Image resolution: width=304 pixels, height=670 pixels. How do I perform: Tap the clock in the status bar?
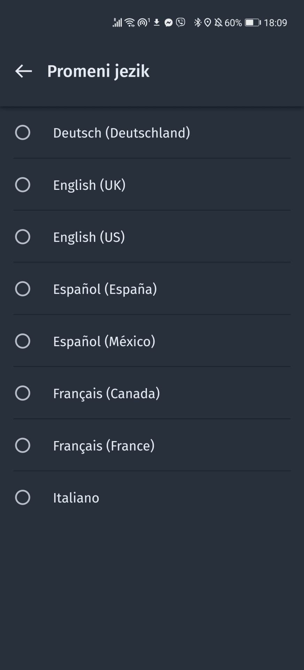(x=275, y=23)
